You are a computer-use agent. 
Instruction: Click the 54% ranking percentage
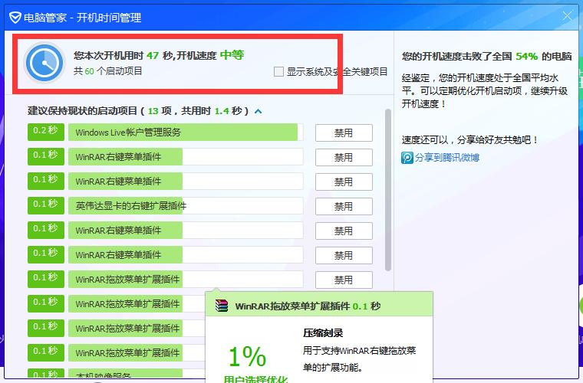click(x=526, y=57)
